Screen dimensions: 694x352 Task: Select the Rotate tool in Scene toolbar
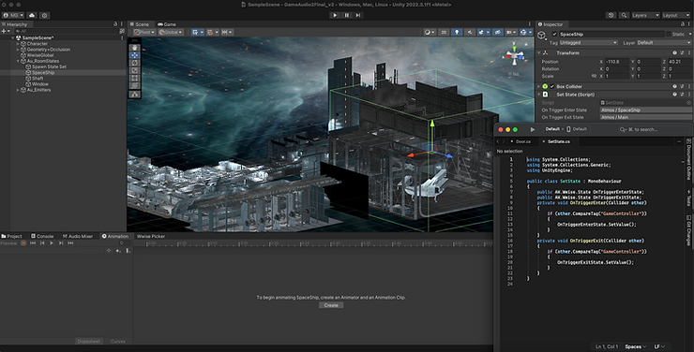135,63
